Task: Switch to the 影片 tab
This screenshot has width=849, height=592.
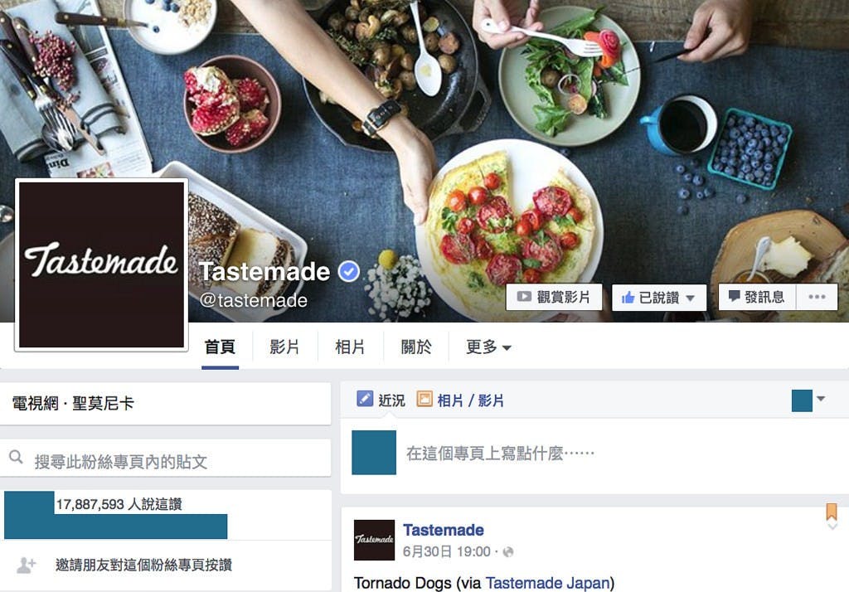Action: (285, 347)
